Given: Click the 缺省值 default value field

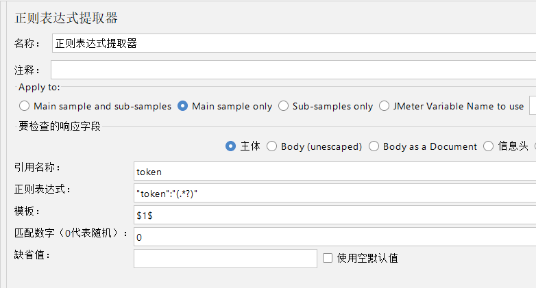Looking at the screenshot, I should click(x=226, y=258).
